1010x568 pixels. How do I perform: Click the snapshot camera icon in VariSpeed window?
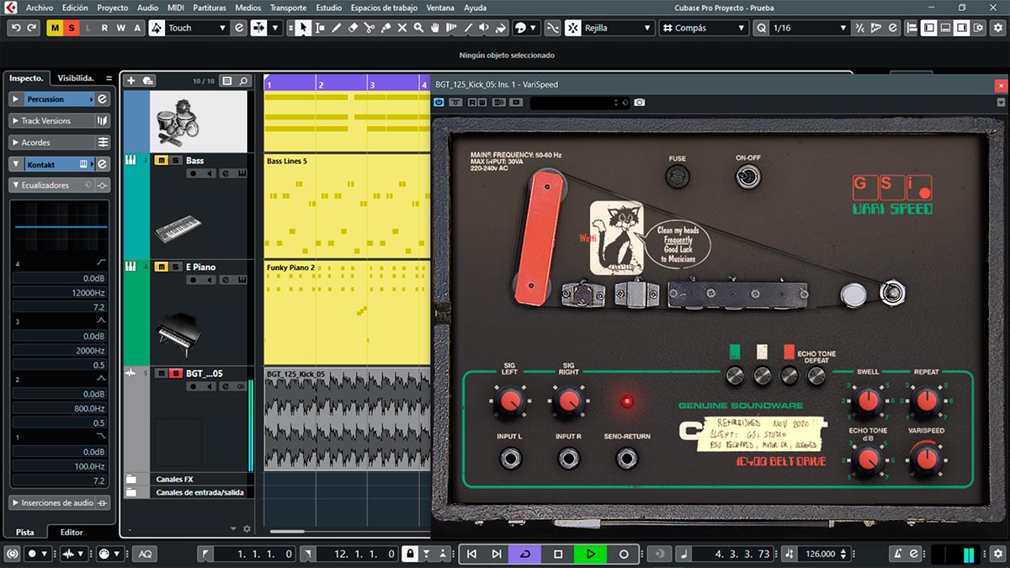[x=640, y=102]
